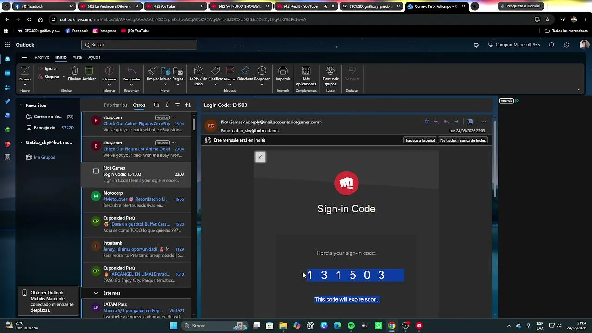592x333 pixels.
Task: Click Traducir a Español button
Action: (420, 140)
